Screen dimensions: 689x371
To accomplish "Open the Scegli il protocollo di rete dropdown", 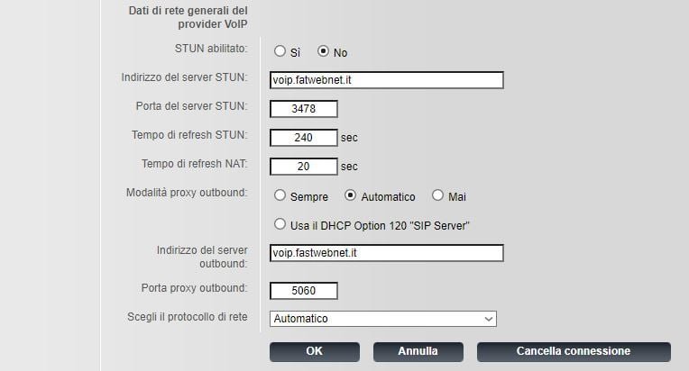I will point(383,319).
